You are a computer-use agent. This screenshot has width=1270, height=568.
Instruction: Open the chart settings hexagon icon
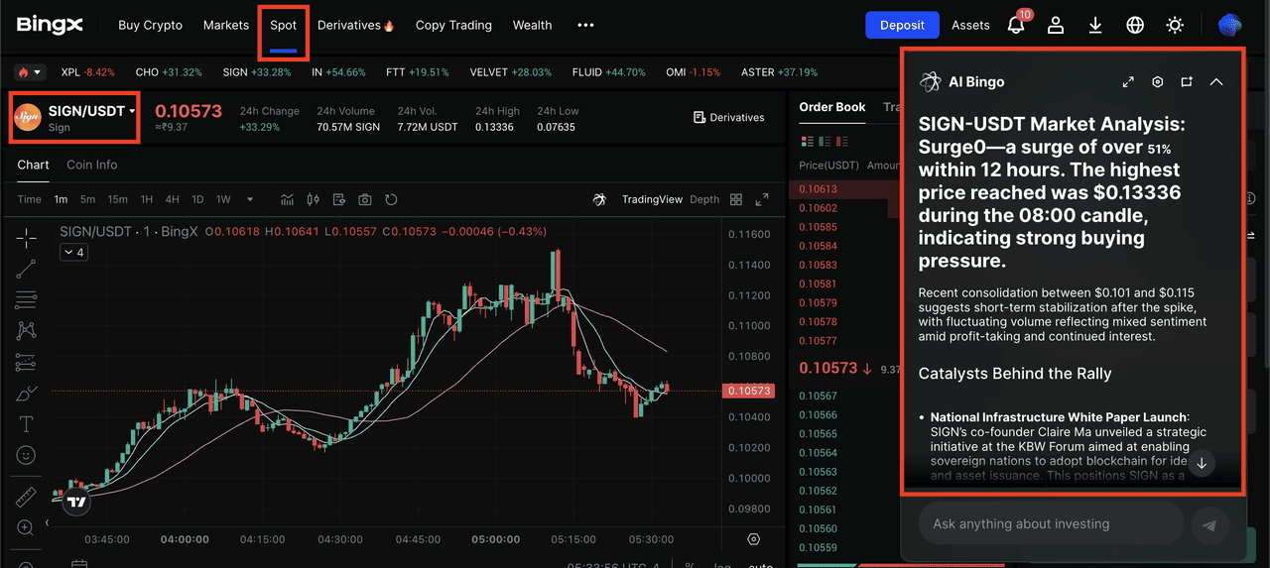(754, 539)
